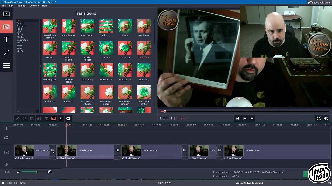Click the rotate clip tool
The height and width of the screenshot is (186, 332).
click(24, 119)
